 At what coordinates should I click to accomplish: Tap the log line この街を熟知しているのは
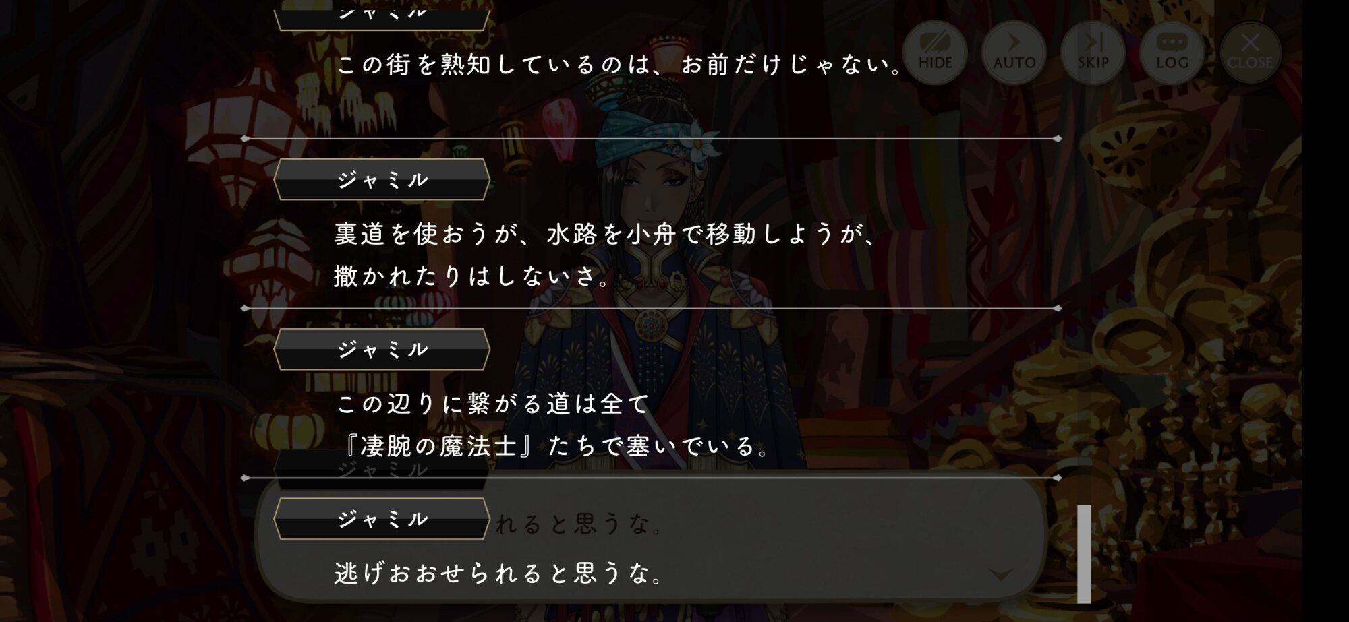(619, 65)
